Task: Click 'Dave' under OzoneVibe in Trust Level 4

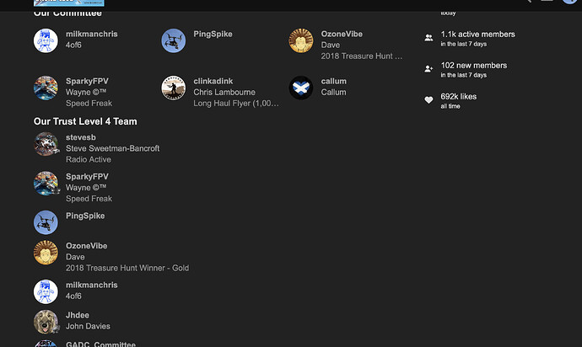Action: pyautogui.click(x=75, y=257)
